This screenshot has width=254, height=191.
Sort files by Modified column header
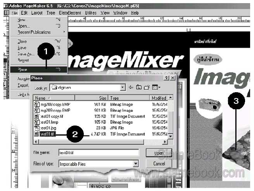click(159, 98)
